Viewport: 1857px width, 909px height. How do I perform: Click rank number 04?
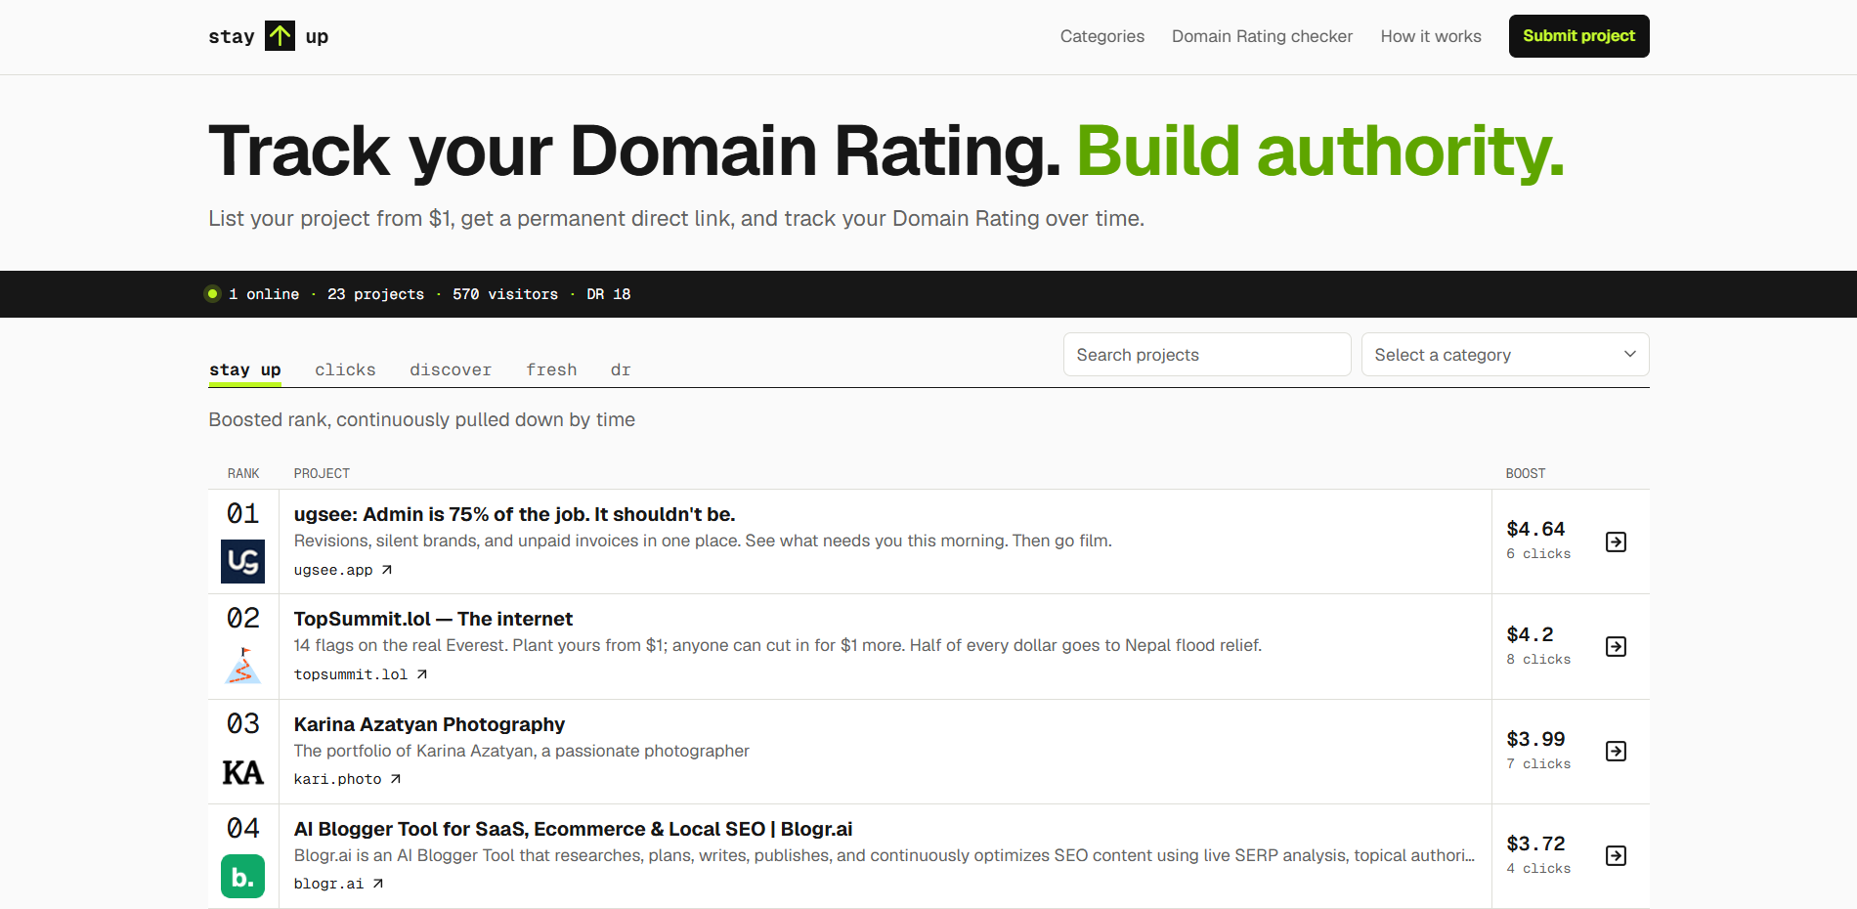pos(242,828)
